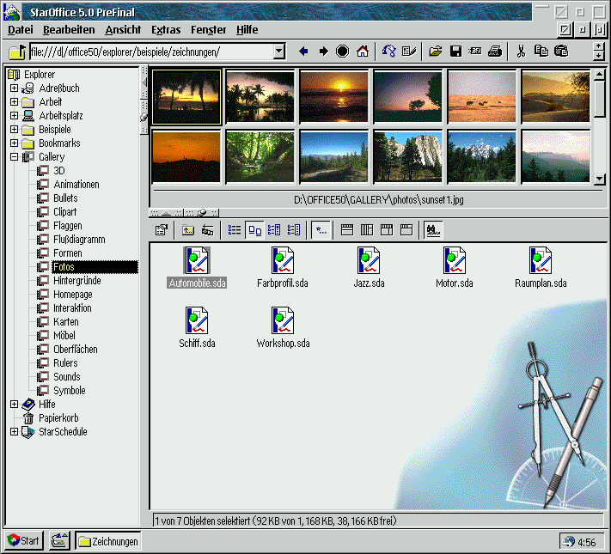Select the green forest photo thumbnail

[260, 156]
